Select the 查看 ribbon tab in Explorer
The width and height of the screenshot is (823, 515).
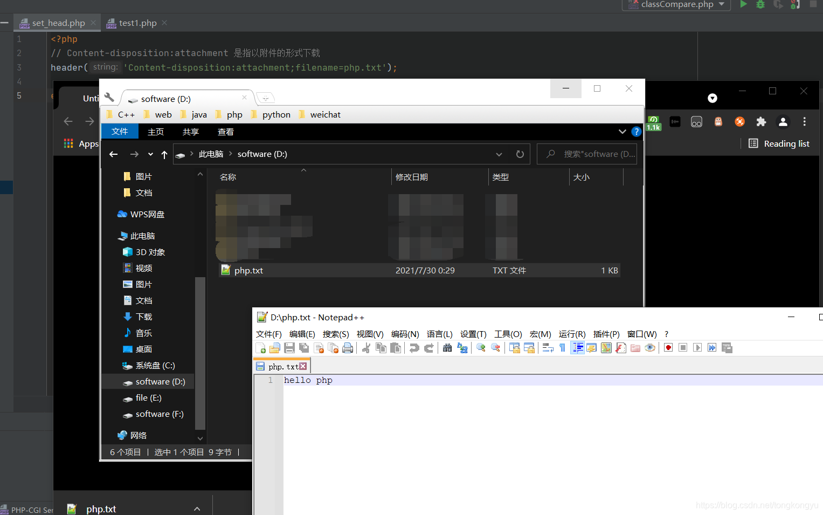(225, 132)
